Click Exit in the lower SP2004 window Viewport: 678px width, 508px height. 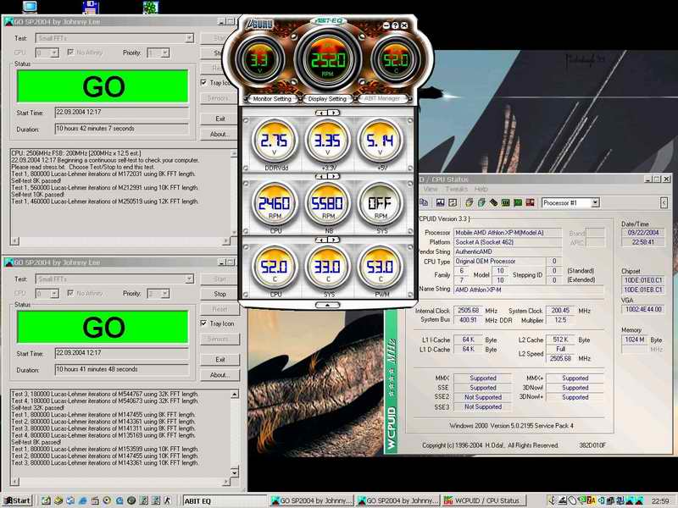pos(220,359)
